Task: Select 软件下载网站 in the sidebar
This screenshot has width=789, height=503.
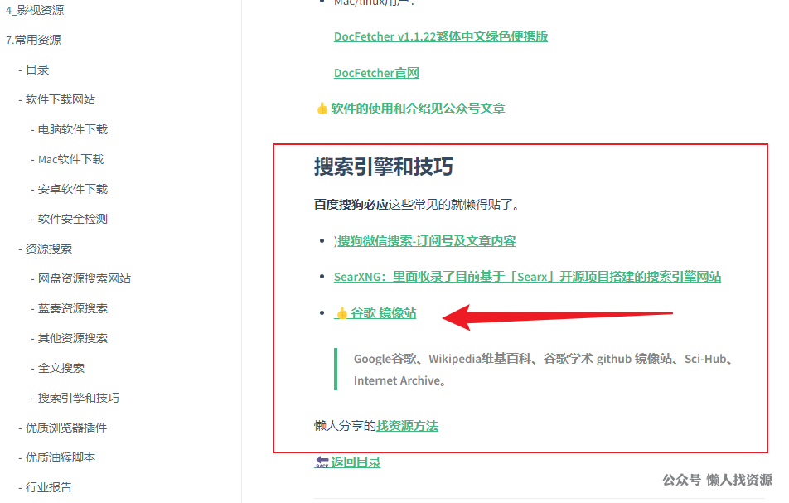Action: click(60, 99)
